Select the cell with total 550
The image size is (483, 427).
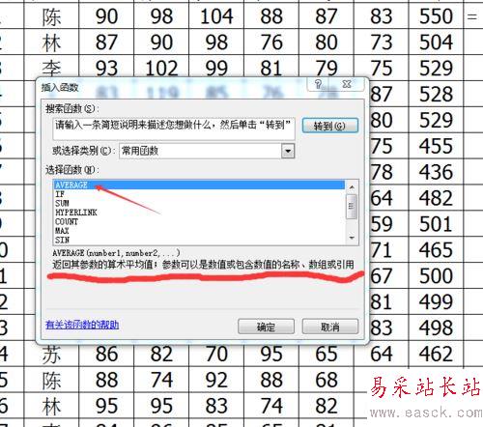pyautogui.click(x=436, y=16)
